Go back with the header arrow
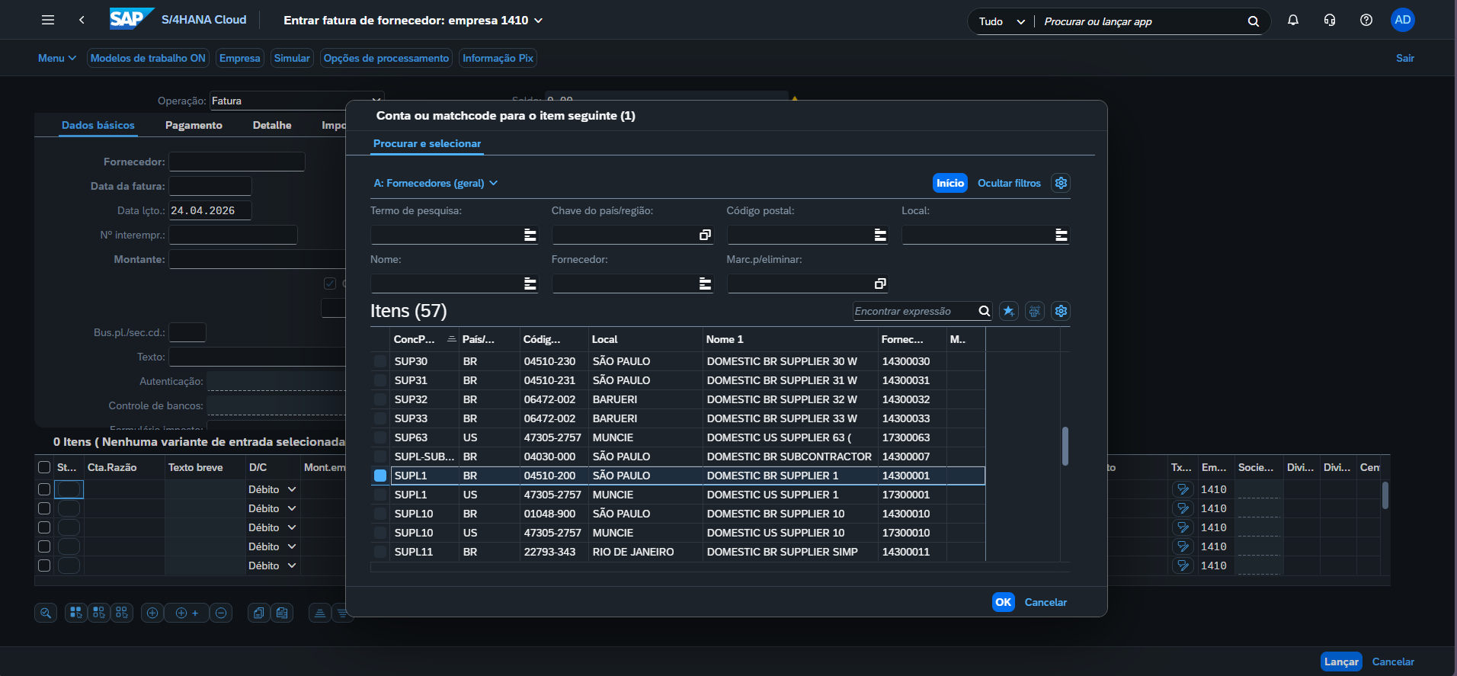Screen dimensions: 1457x676 pos(82,21)
